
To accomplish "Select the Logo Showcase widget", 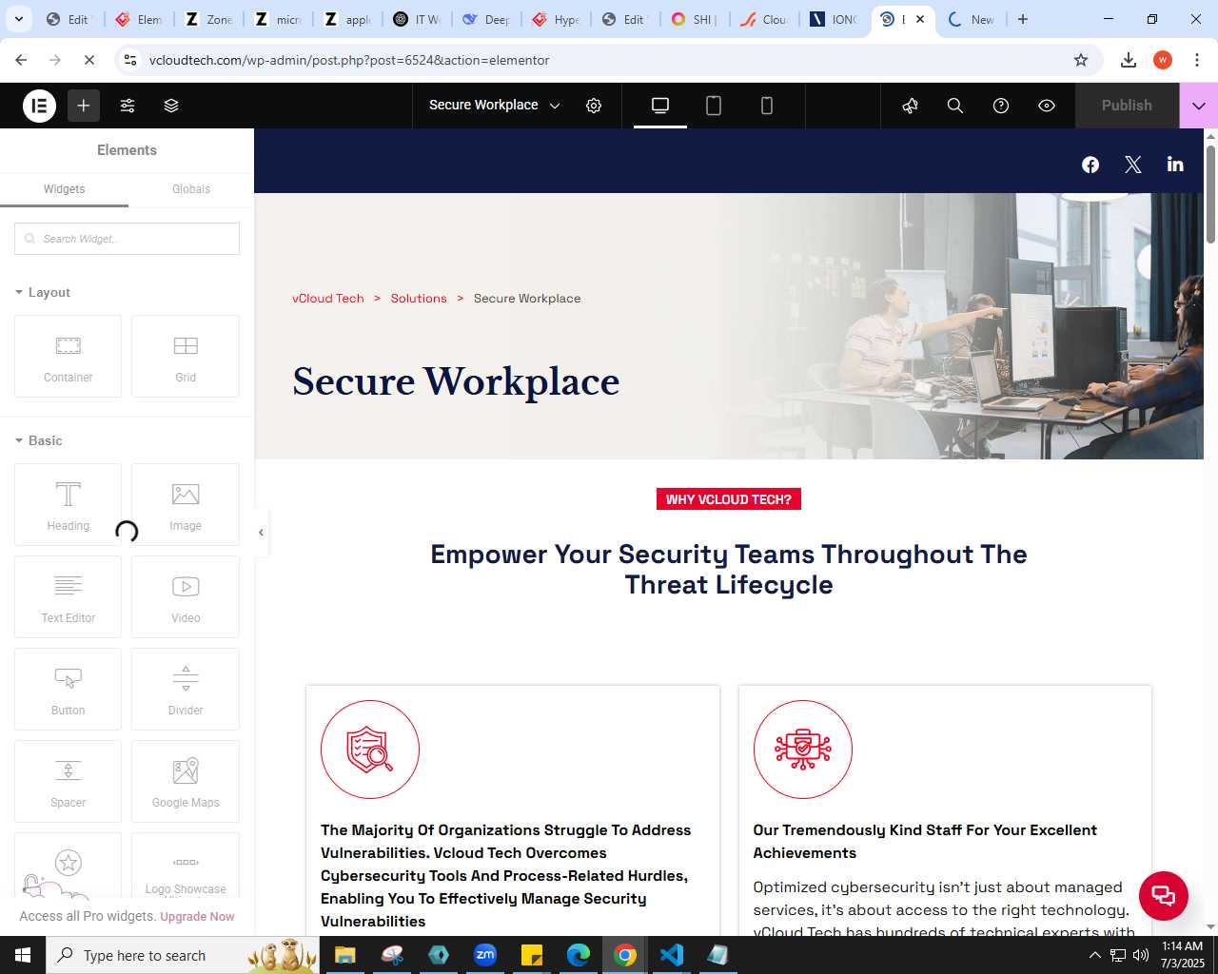I will point(186,866).
